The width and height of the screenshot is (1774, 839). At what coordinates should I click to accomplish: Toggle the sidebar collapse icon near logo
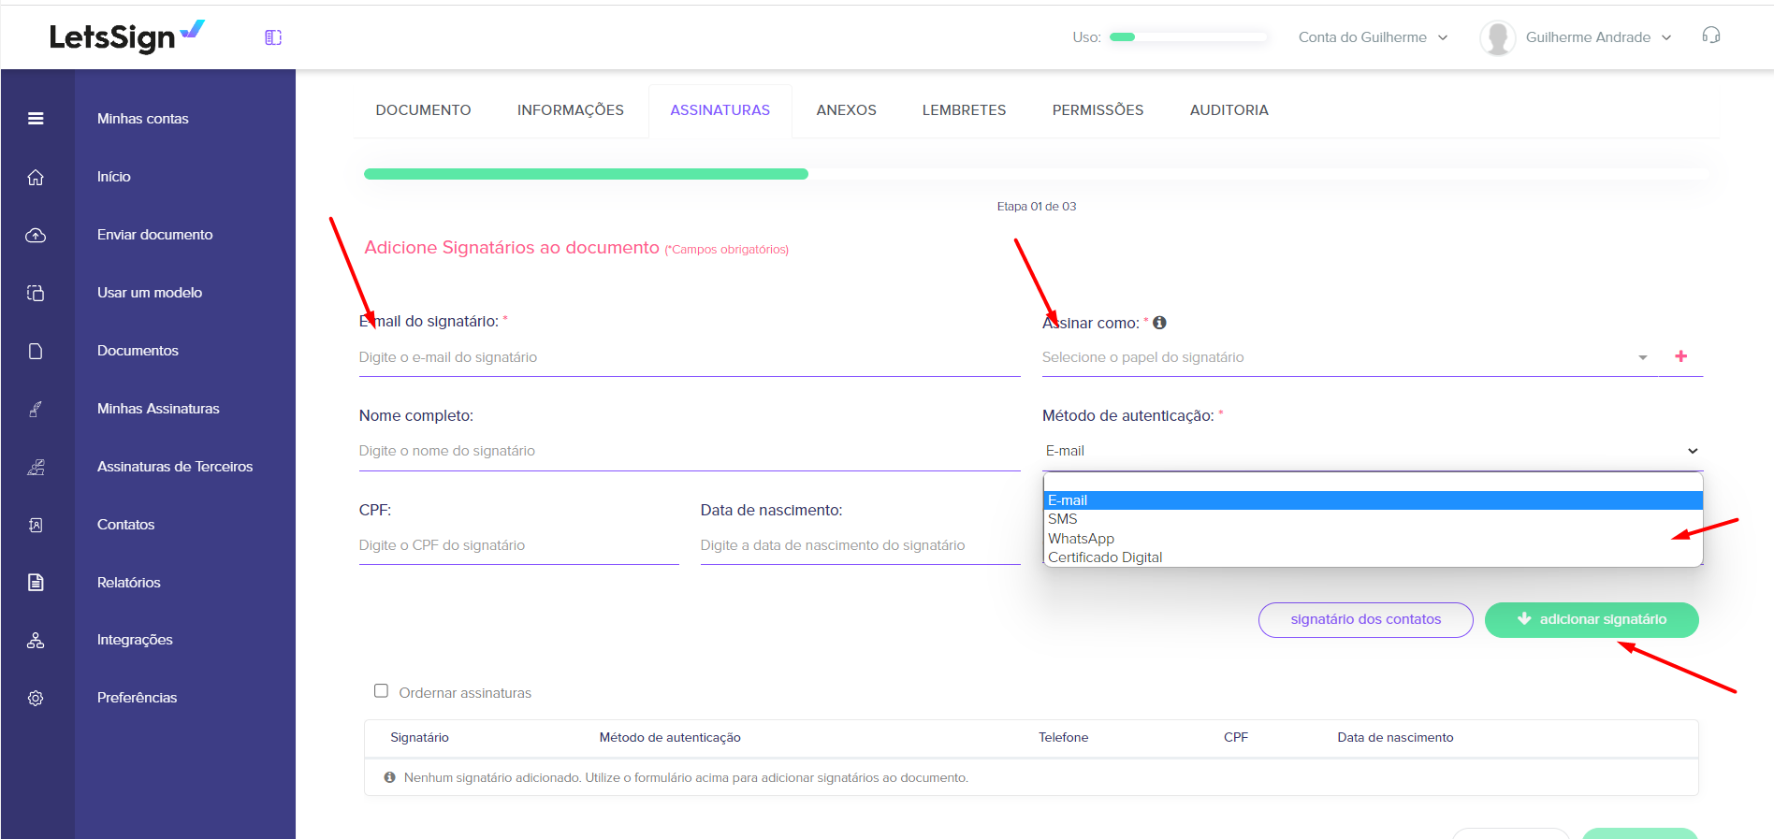273,37
